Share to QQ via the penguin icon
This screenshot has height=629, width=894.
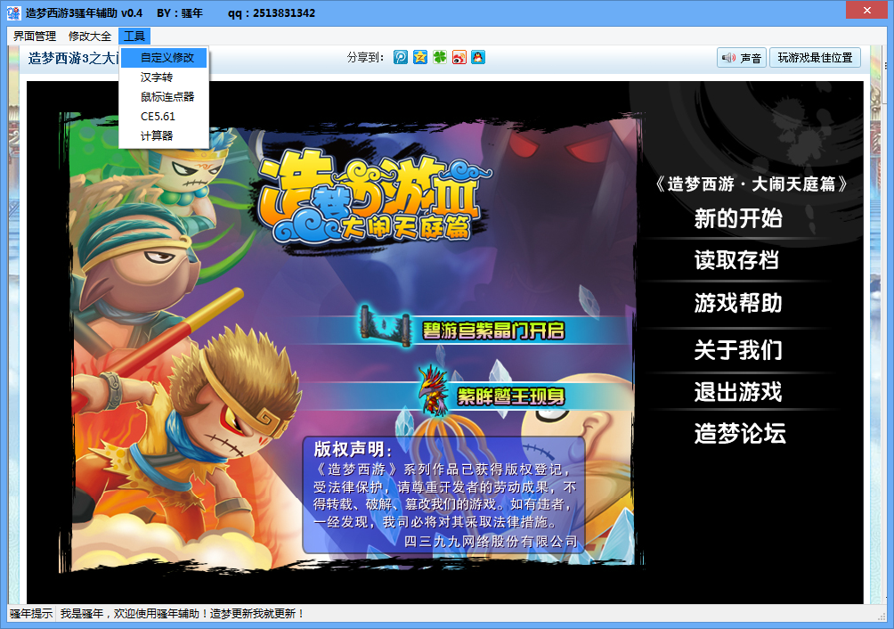478,57
